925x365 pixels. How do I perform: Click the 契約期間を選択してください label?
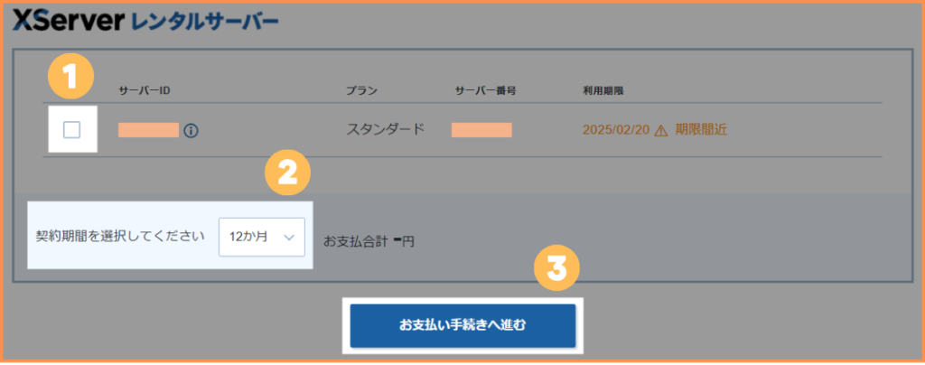pyautogui.click(x=120, y=237)
